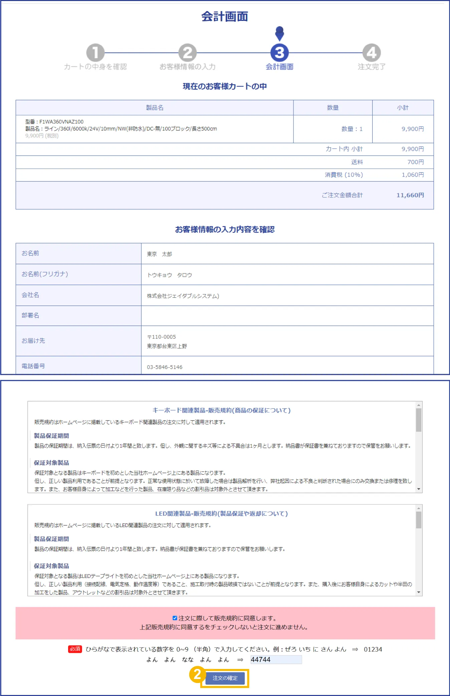Image resolution: width=450 pixels, height=696 pixels.
Task: Click the 現在のお客様カートの中 heading
Action: click(225, 86)
